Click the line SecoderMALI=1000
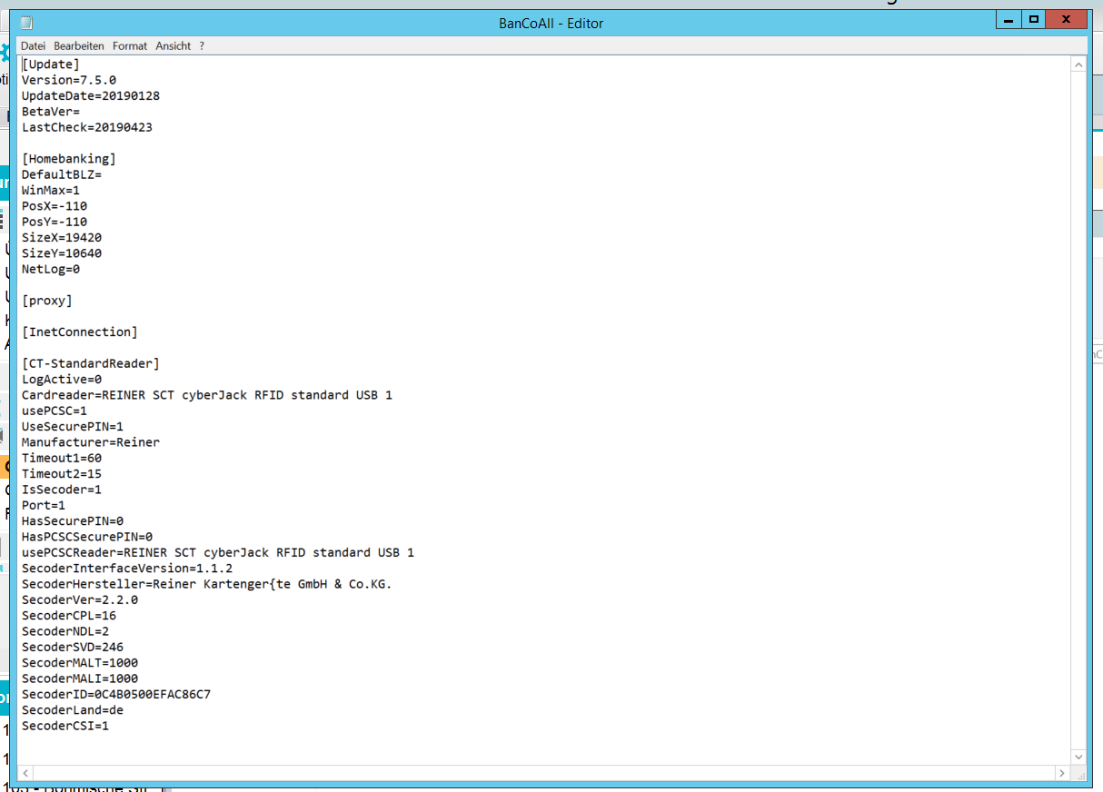 pyautogui.click(x=80, y=678)
